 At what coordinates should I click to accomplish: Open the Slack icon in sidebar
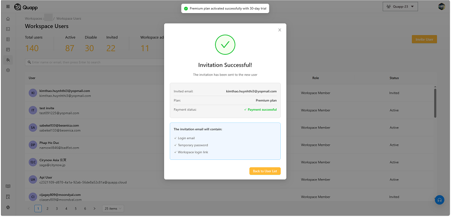pos(8,207)
